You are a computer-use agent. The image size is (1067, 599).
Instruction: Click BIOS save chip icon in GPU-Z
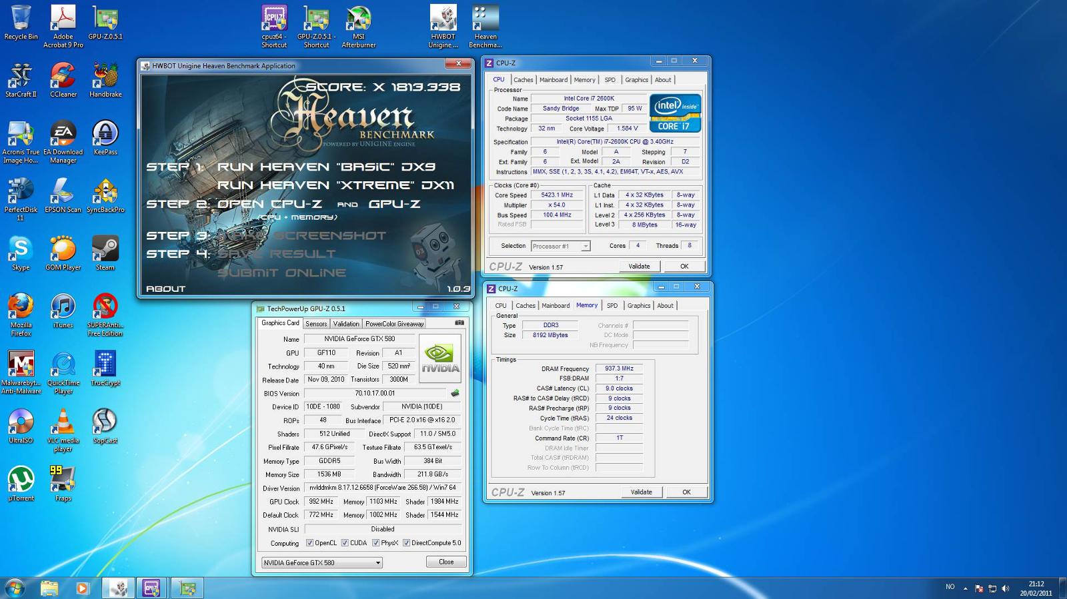[455, 393]
